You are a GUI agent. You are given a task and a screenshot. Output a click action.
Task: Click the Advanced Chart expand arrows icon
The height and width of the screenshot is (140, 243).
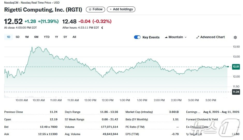click(198, 37)
